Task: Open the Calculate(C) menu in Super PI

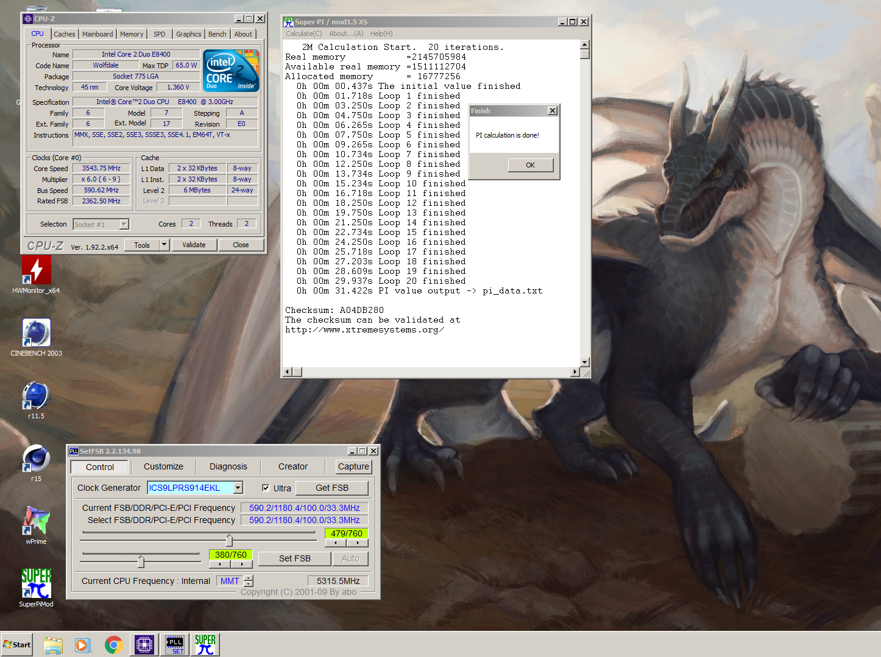Action: pyautogui.click(x=304, y=33)
